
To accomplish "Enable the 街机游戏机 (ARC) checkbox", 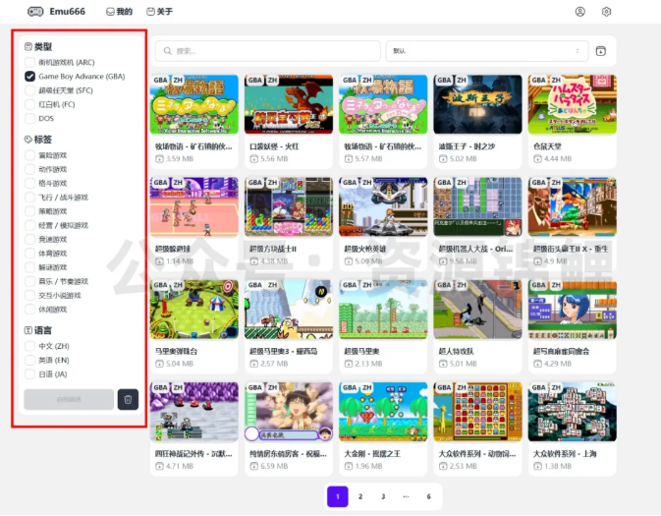I will (x=29, y=63).
